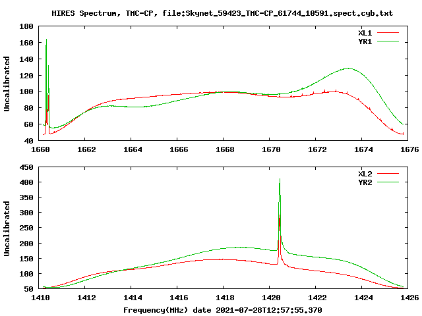Click the 60 y-axis tick label

tap(28, 124)
